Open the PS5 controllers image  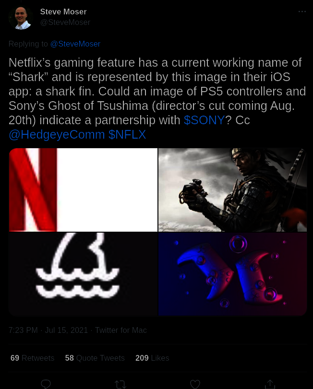[232, 274]
